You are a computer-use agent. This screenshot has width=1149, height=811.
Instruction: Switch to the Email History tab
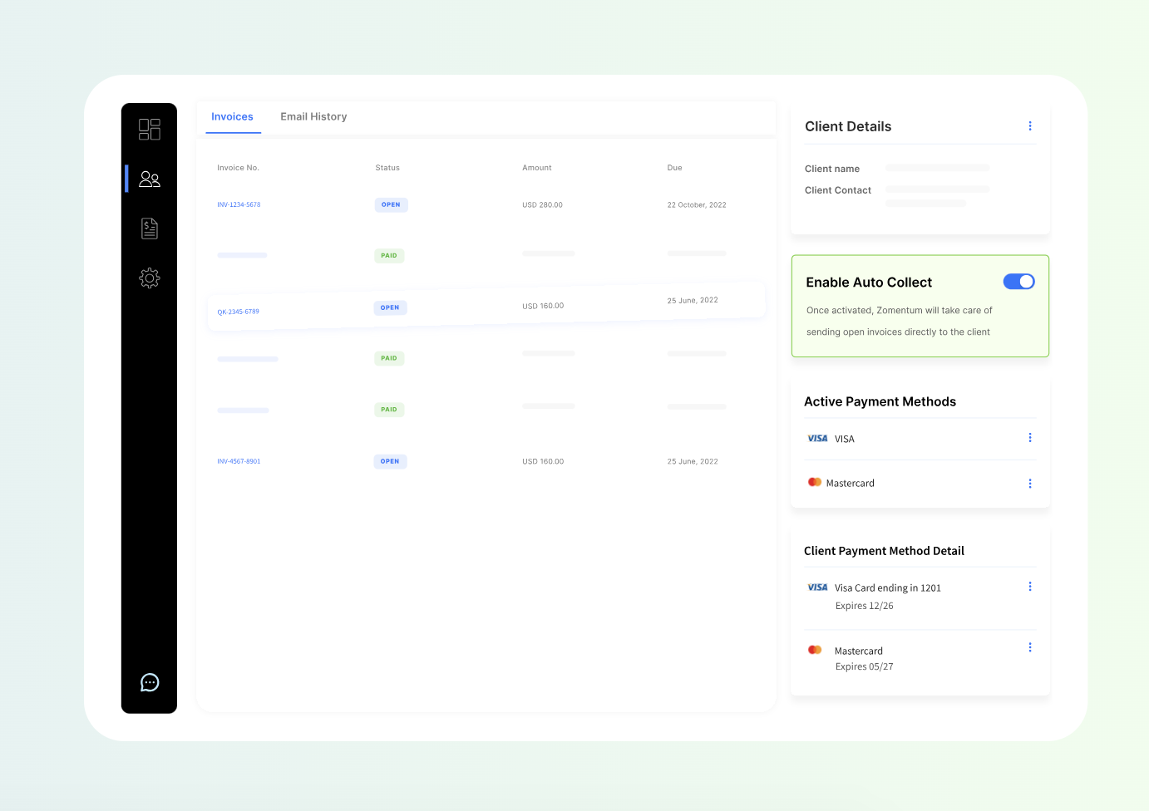[x=313, y=116]
